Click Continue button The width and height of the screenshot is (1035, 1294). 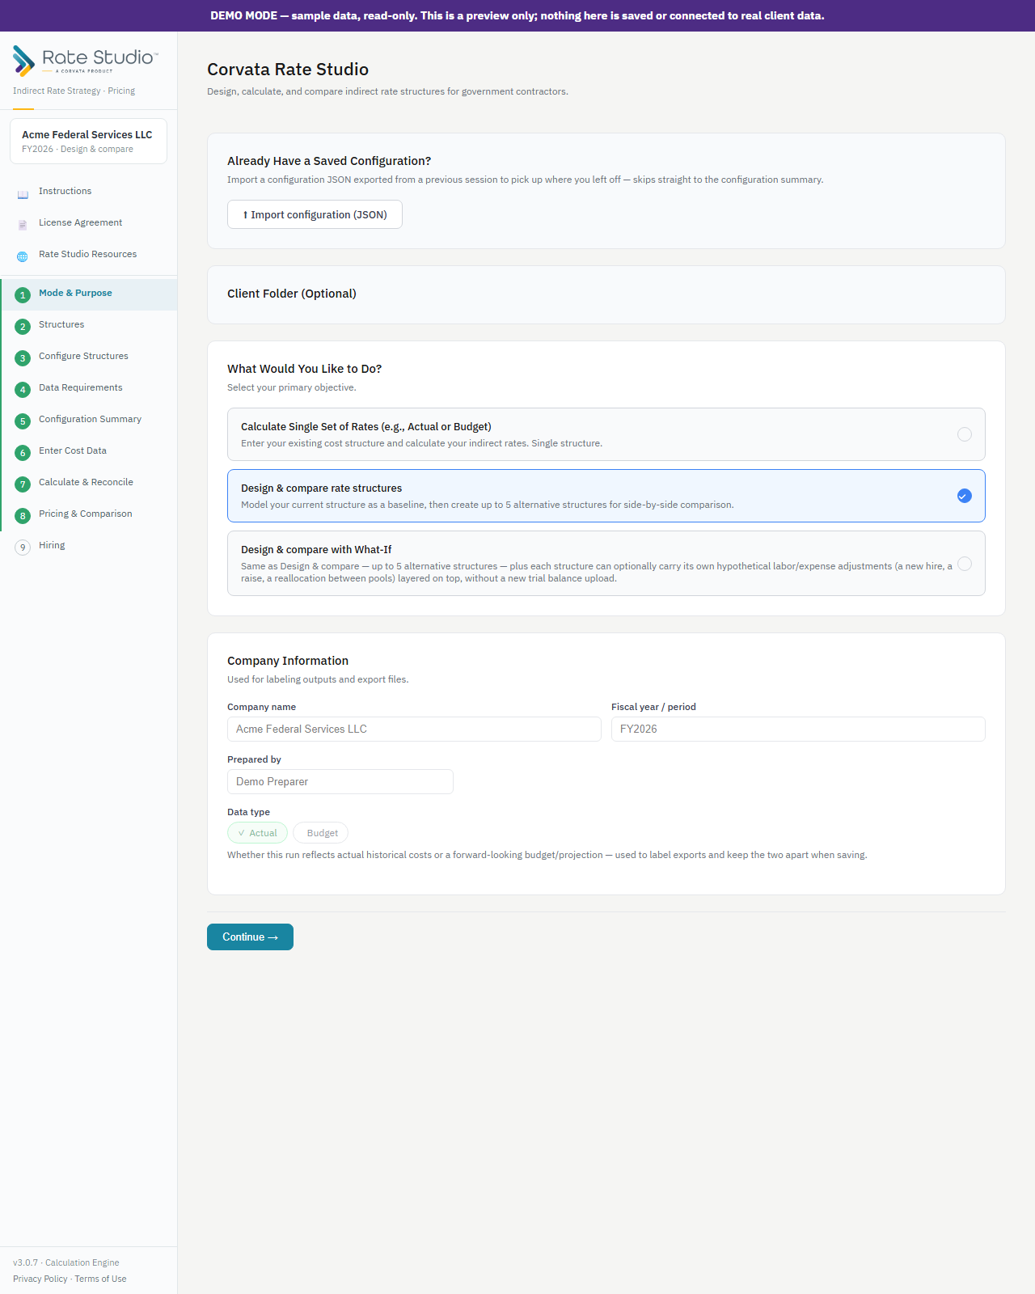250,937
